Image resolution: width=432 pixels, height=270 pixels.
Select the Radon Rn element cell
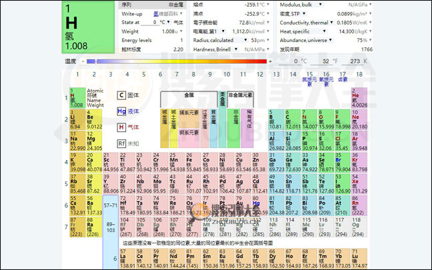359,205
